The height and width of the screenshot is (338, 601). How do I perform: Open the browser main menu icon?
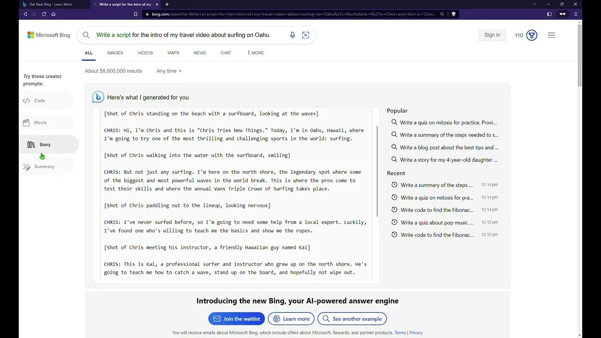(576, 14)
